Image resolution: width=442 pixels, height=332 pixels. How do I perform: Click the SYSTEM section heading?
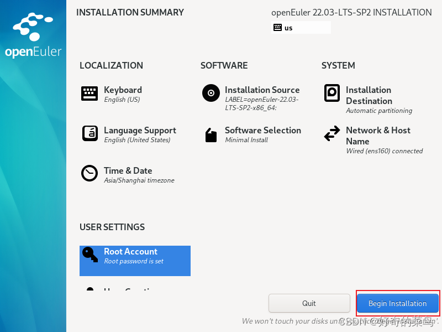(x=338, y=65)
